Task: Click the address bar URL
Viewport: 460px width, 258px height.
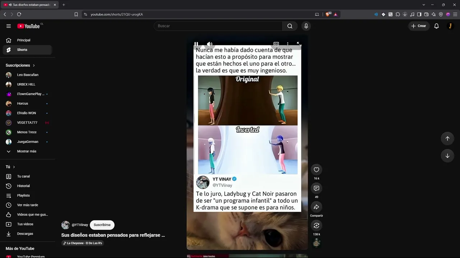Action: (x=116, y=14)
